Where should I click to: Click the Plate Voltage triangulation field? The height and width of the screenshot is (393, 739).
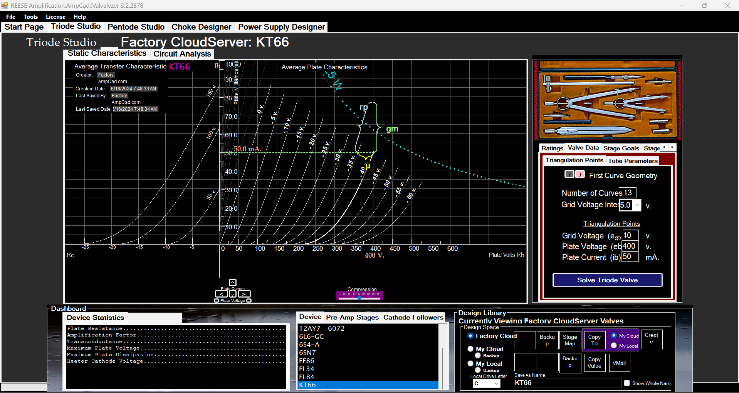(x=630, y=246)
